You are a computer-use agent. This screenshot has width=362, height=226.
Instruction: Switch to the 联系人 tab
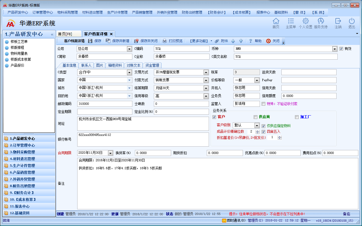86,65
